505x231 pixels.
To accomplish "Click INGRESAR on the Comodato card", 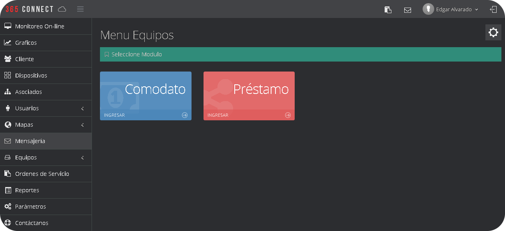I will point(114,115).
